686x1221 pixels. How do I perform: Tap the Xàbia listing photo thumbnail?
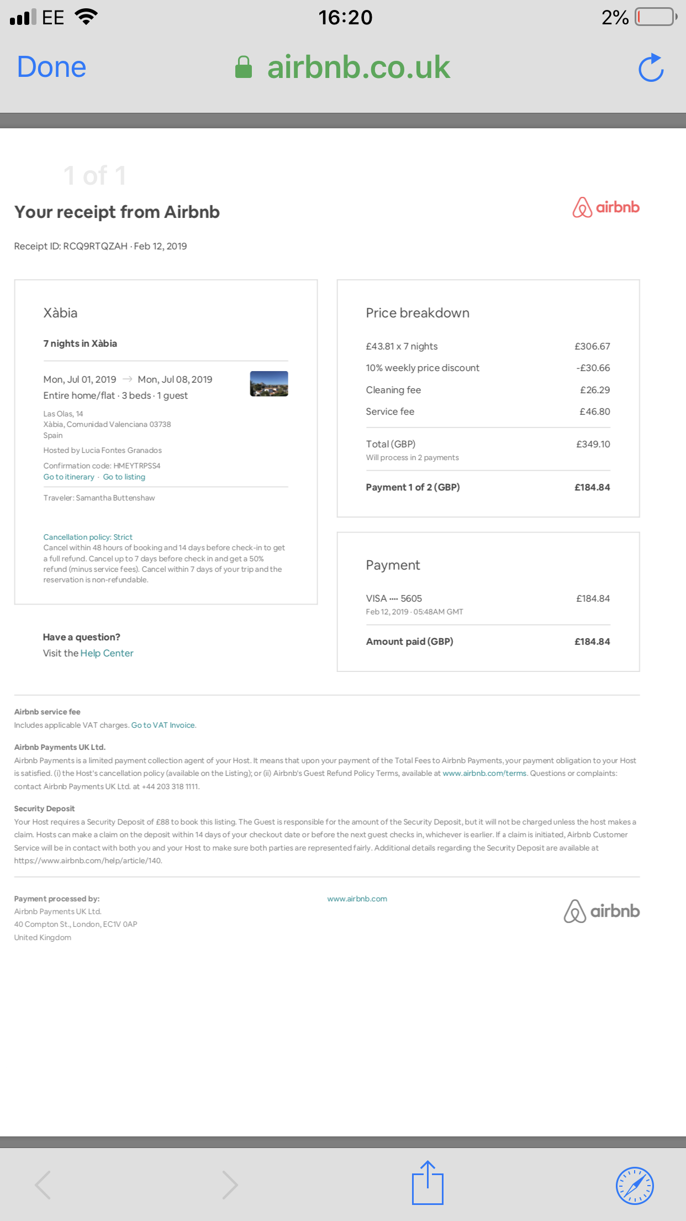[269, 385]
